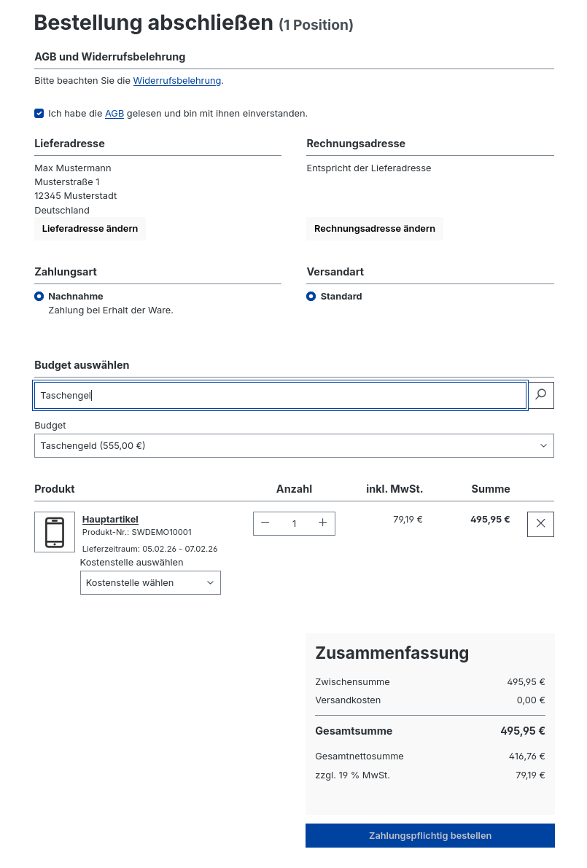587x868 pixels.
Task: Click Rechnungsadresse ändern
Action: point(374,228)
